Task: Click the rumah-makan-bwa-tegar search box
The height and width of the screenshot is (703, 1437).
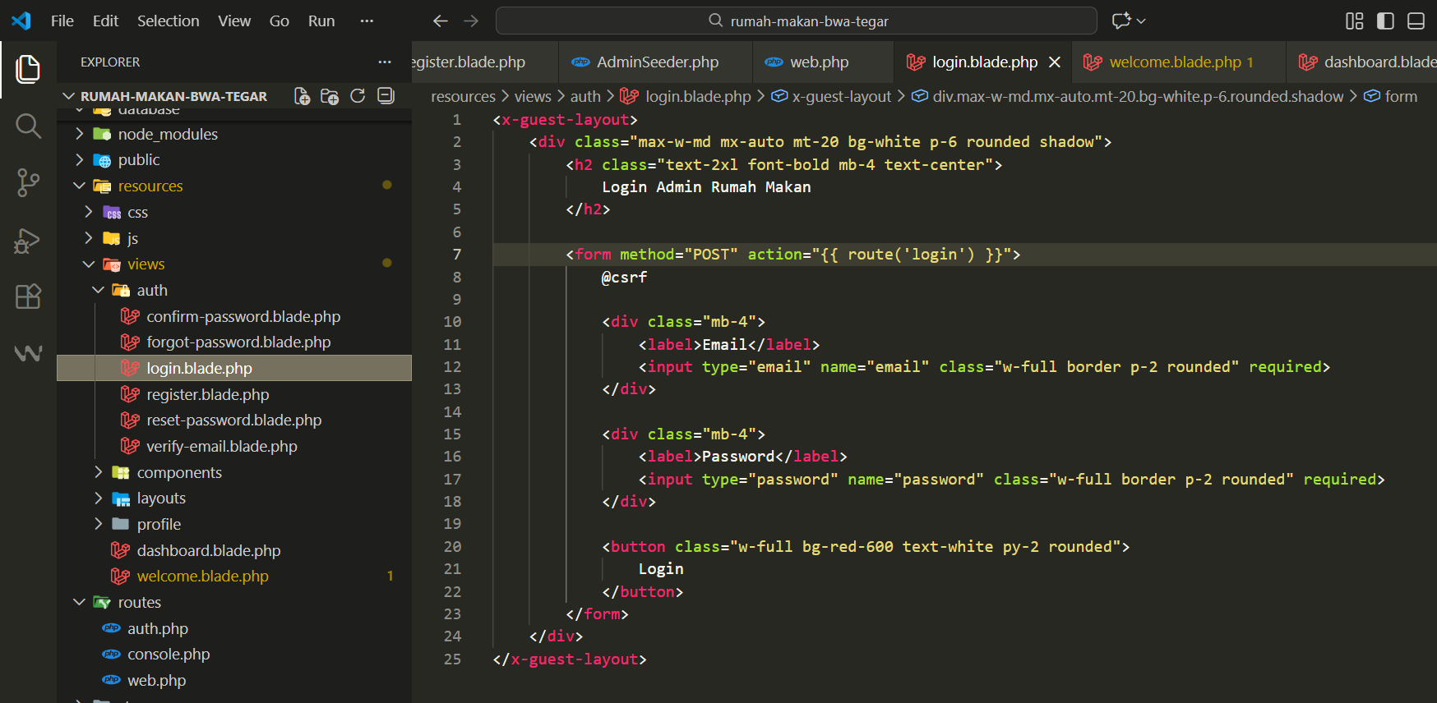Action: pyautogui.click(x=796, y=21)
